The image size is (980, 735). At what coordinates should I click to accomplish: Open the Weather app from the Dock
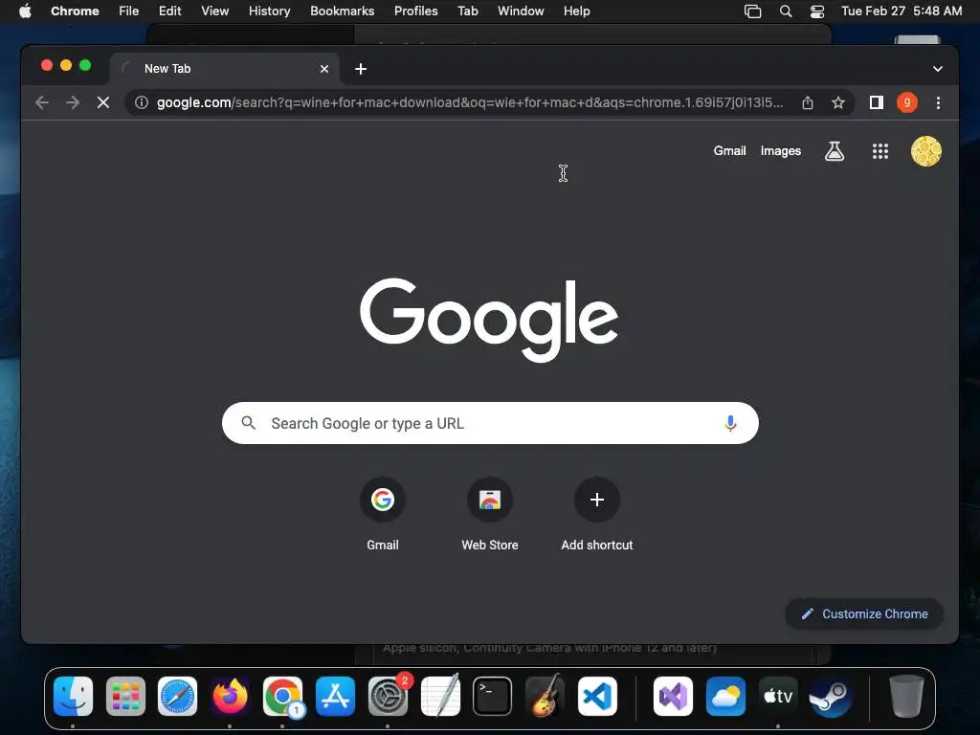click(x=725, y=696)
